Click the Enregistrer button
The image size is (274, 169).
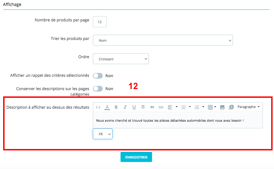coord(136,157)
